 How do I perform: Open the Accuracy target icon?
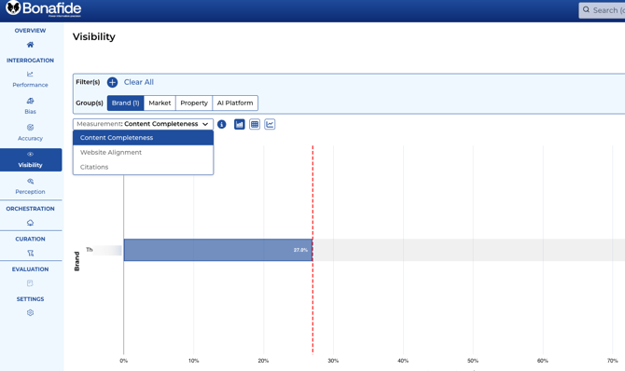click(x=30, y=128)
